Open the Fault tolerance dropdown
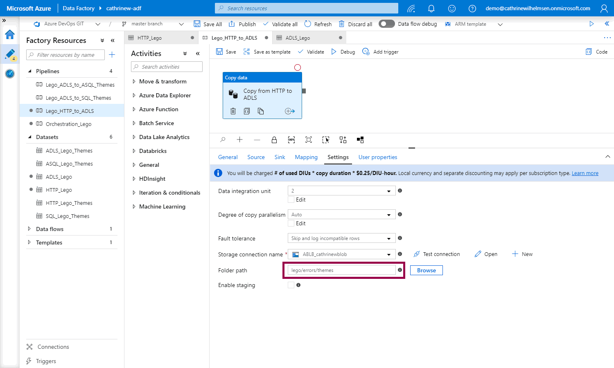This screenshot has height=368, width=614. pos(341,238)
